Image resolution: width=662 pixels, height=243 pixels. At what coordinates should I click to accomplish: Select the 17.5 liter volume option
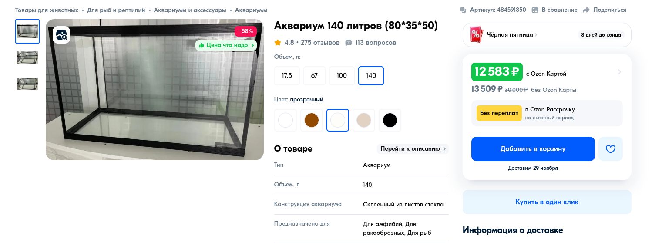click(287, 76)
